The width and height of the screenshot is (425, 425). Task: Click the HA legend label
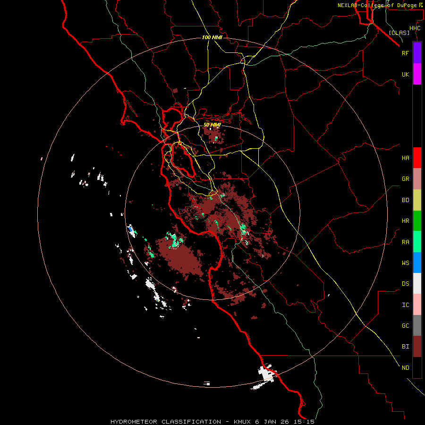click(x=405, y=158)
